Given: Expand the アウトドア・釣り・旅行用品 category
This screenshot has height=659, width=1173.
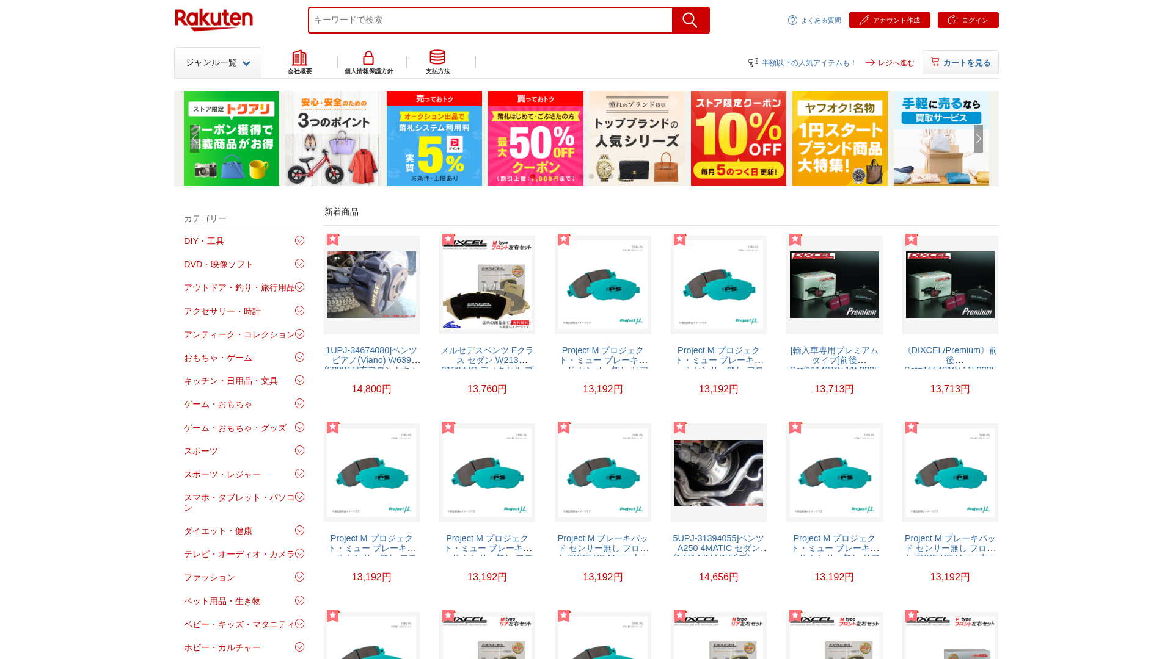Looking at the screenshot, I should coord(299,287).
